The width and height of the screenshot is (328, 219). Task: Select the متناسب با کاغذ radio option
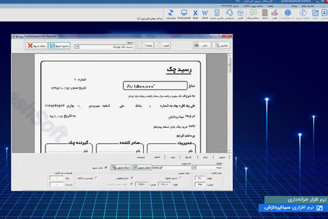[x=96, y=177]
